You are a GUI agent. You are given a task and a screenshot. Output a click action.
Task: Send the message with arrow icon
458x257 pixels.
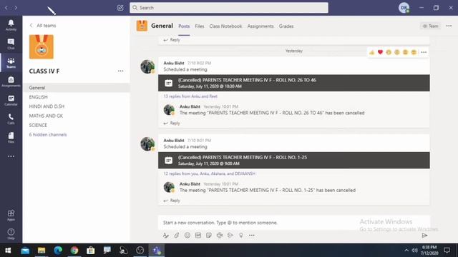pos(424,236)
